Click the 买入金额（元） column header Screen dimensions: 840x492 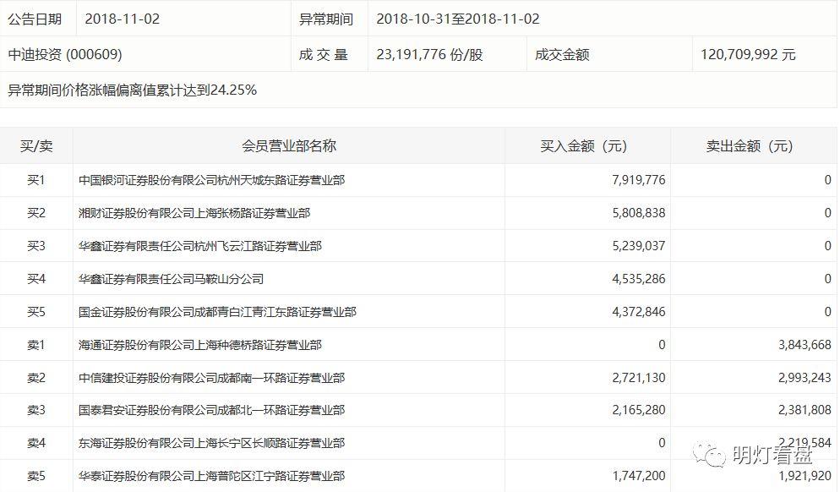pos(583,145)
